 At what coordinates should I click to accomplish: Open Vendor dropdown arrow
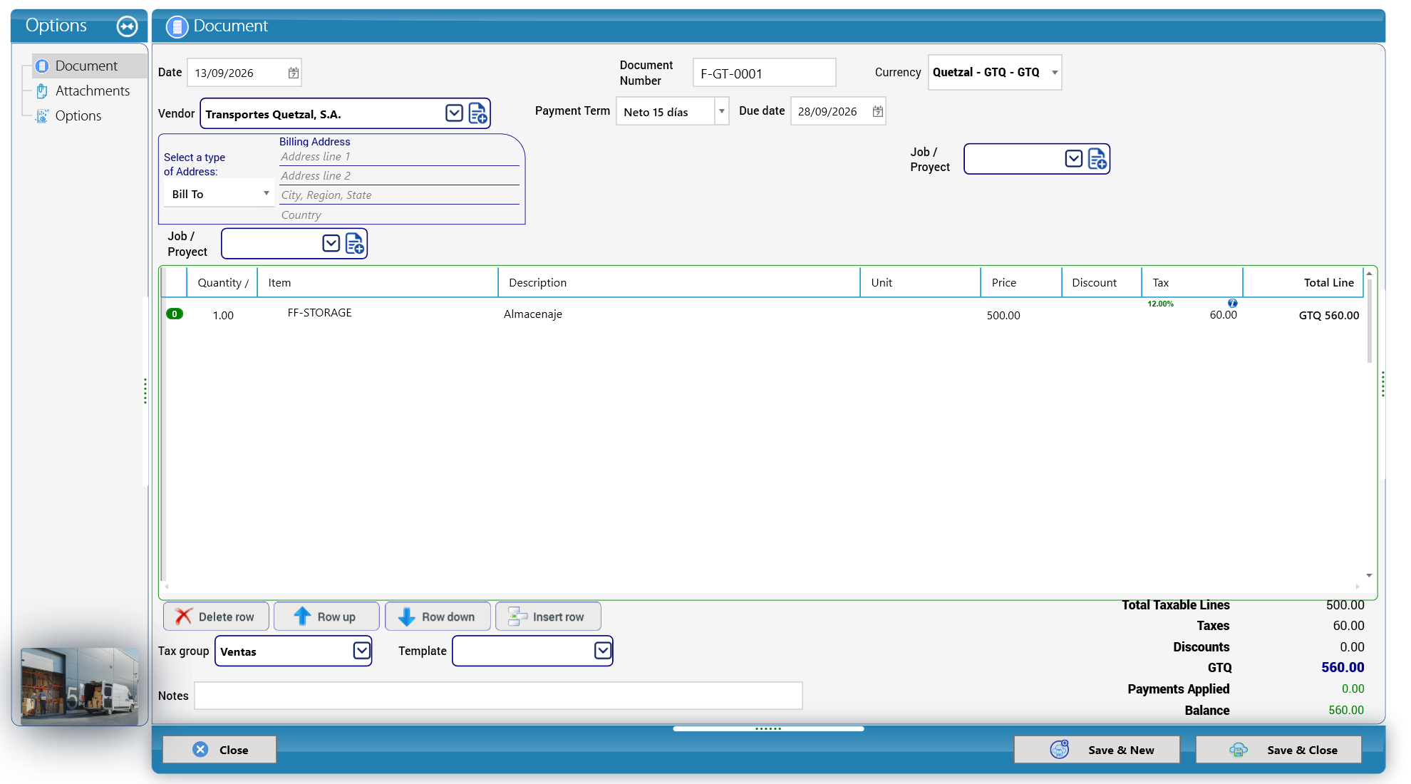[454, 113]
